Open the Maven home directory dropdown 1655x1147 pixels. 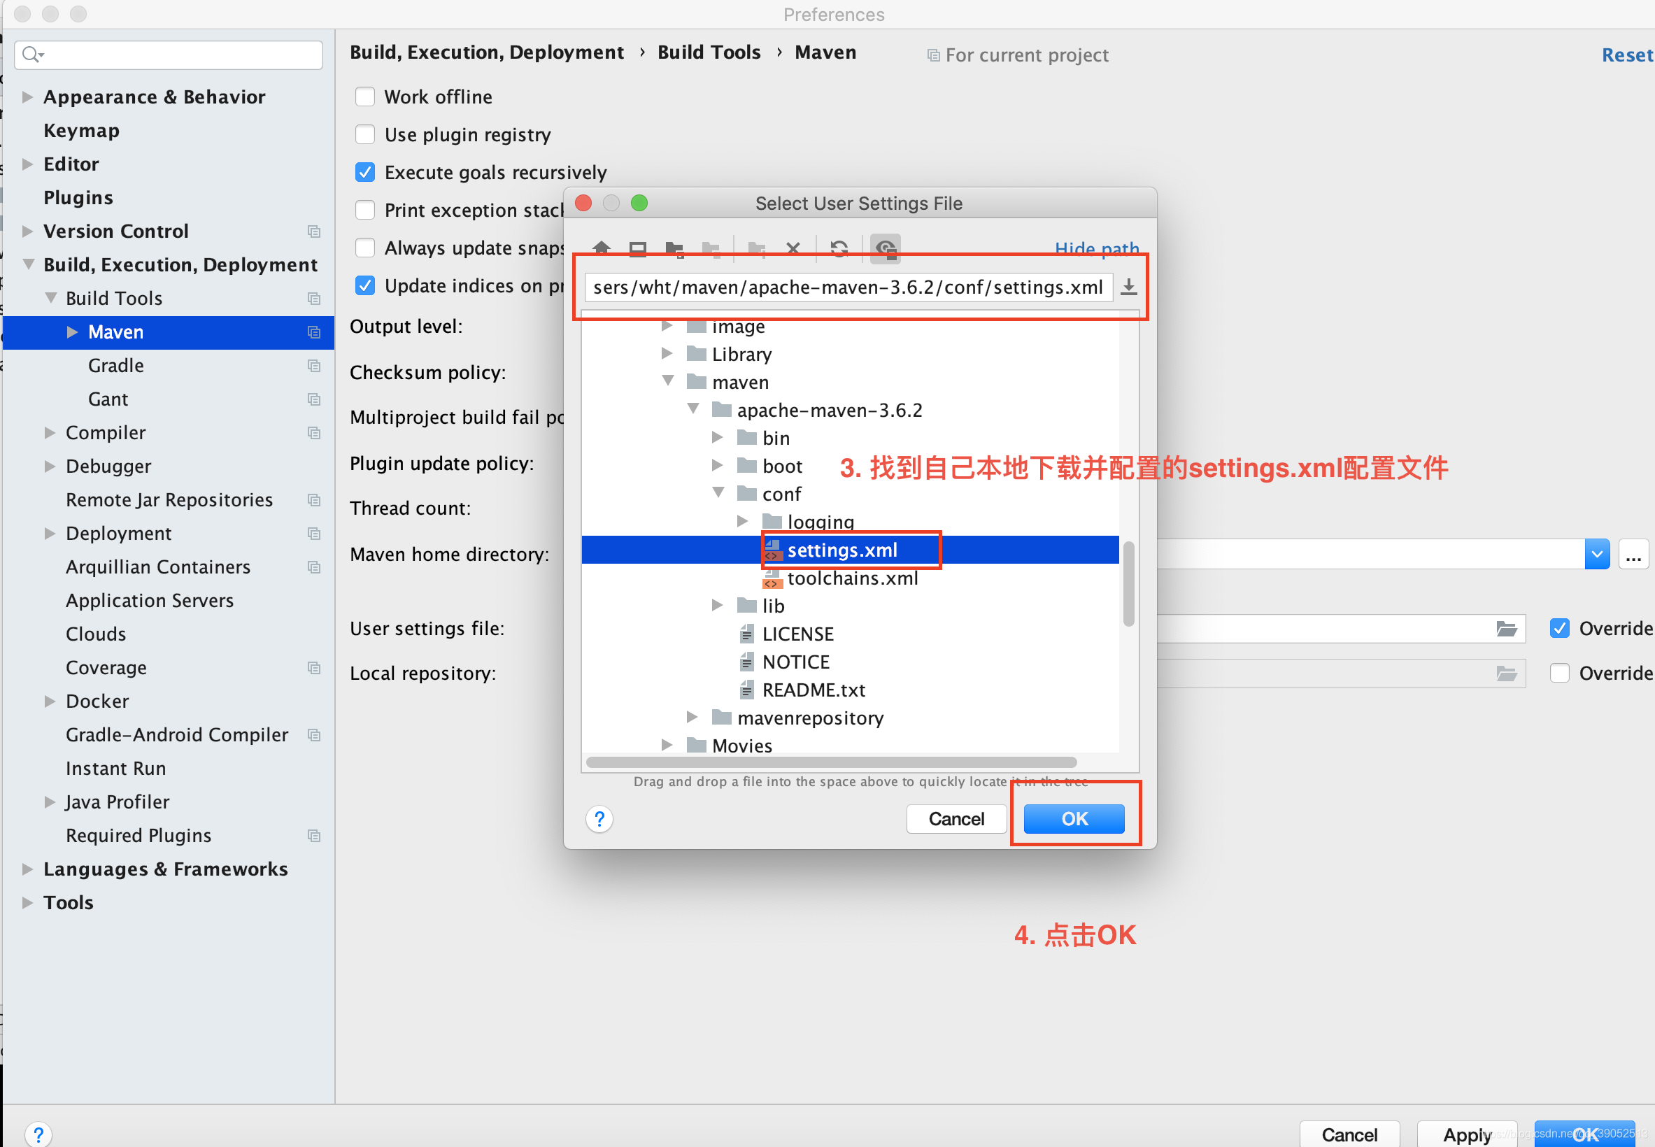1596,554
